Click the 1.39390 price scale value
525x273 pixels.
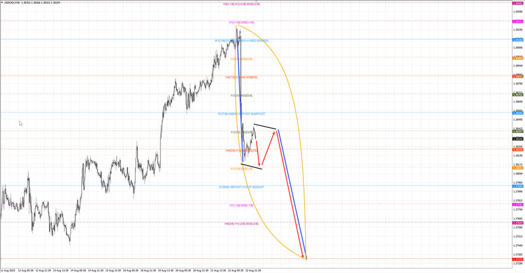(518, 12)
